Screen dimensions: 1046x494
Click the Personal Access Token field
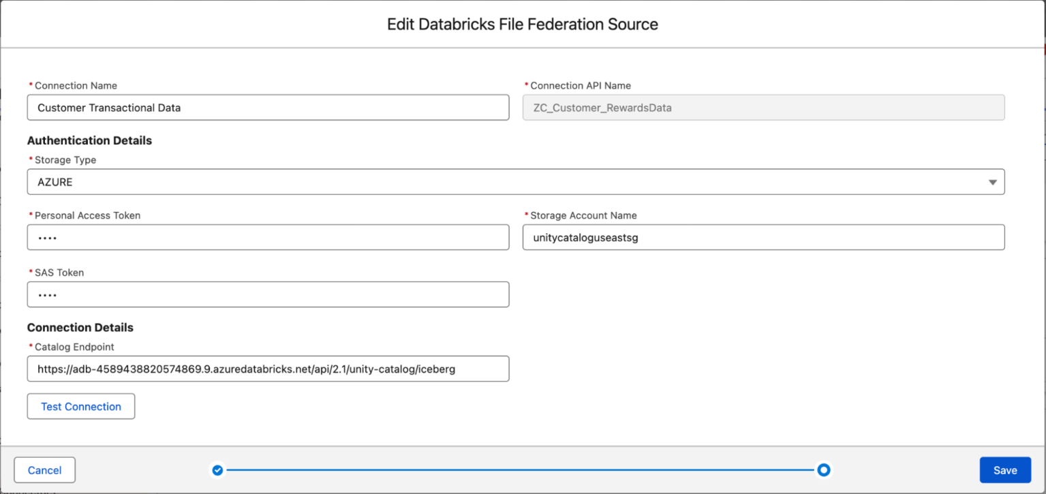[x=268, y=237]
